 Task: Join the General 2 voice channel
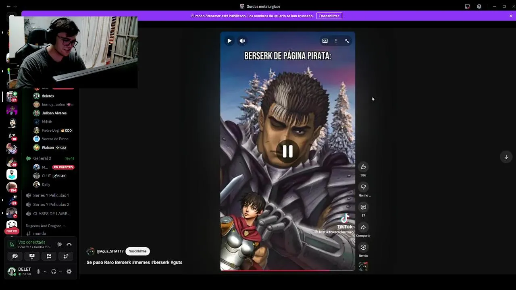click(x=50, y=158)
